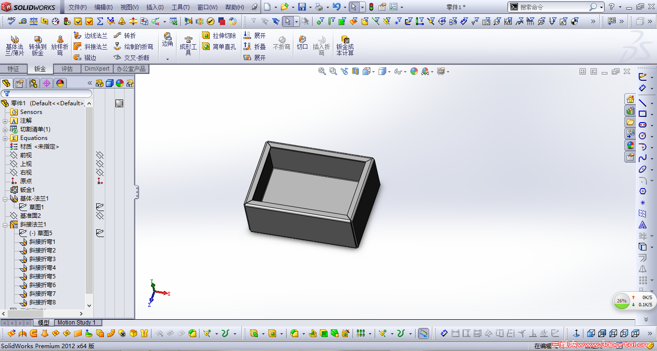Toggle visibility of 上视 plane in display pane
This screenshot has height=351, width=657.
click(x=100, y=164)
